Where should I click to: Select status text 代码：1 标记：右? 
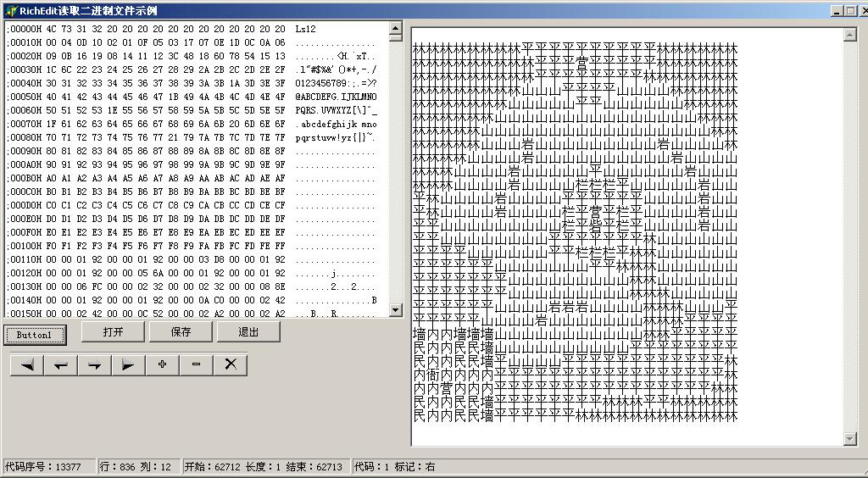395,467
